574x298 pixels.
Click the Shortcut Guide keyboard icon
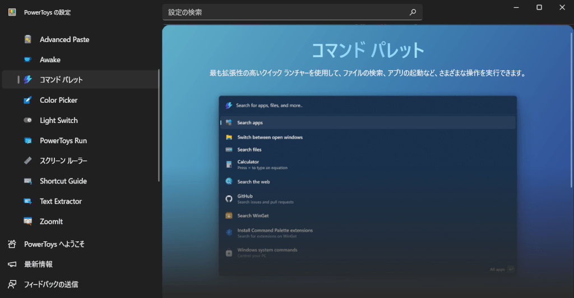coord(28,181)
